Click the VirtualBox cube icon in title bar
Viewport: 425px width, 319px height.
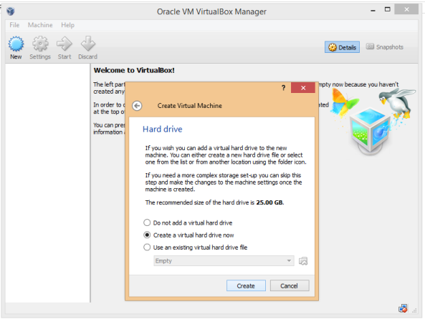click(11, 11)
